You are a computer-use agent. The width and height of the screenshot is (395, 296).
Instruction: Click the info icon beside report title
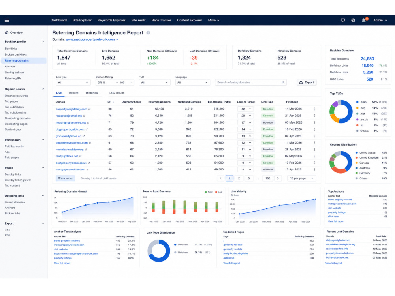pyautogui.click(x=148, y=33)
